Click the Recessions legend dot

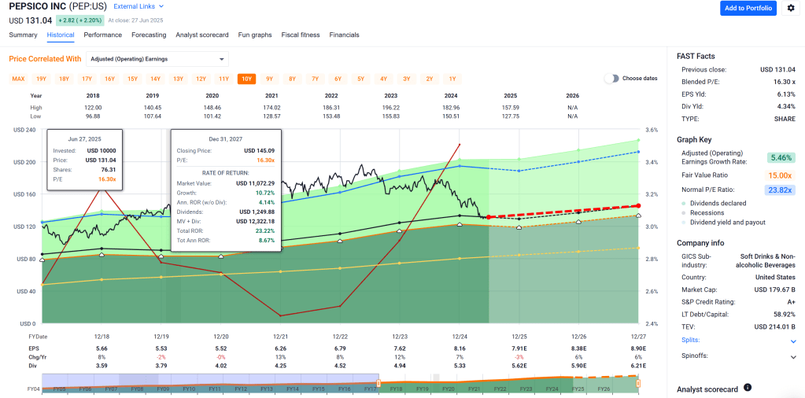click(682, 212)
